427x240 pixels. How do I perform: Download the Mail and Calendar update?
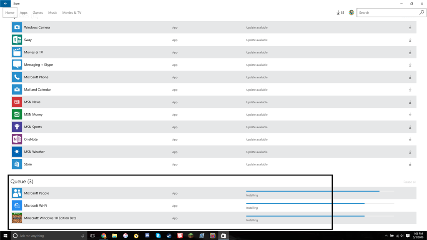[x=410, y=90]
